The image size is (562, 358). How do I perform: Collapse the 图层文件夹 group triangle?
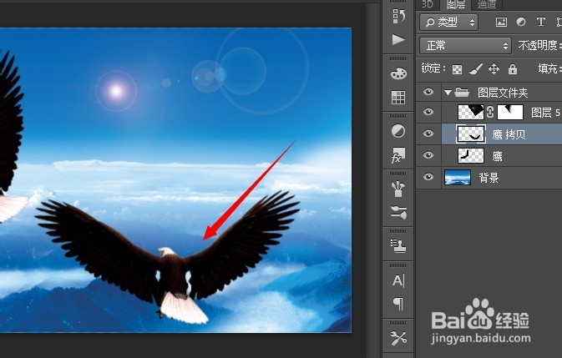(448, 93)
